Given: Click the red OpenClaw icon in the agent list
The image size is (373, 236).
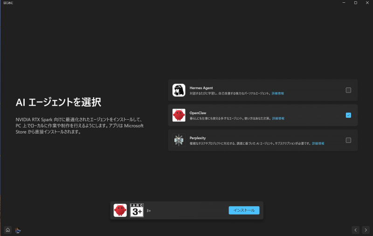Looking at the screenshot, I should click(x=179, y=115).
